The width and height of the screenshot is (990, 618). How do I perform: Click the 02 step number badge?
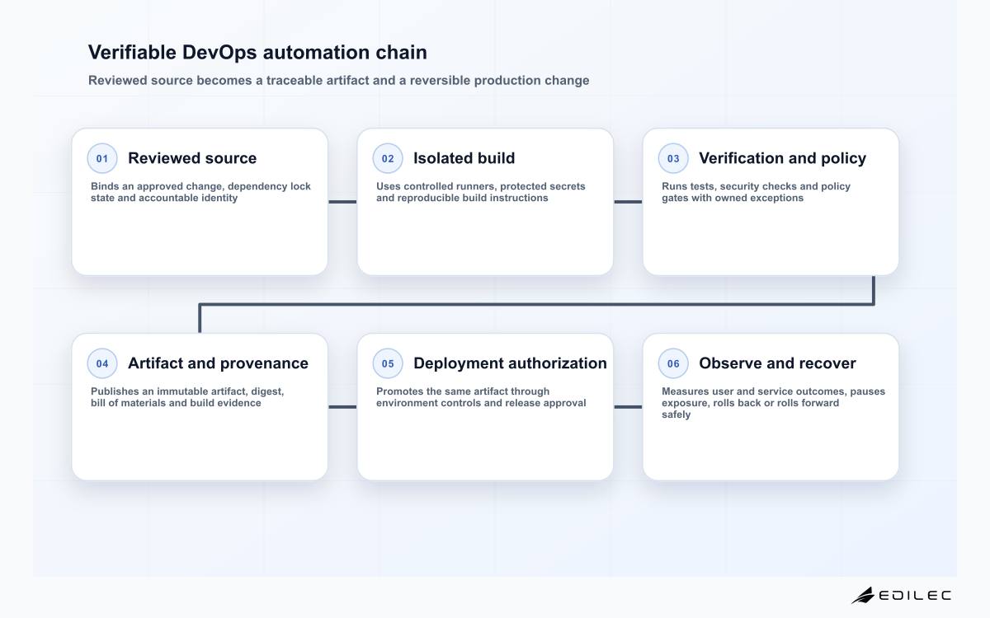(388, 158)
